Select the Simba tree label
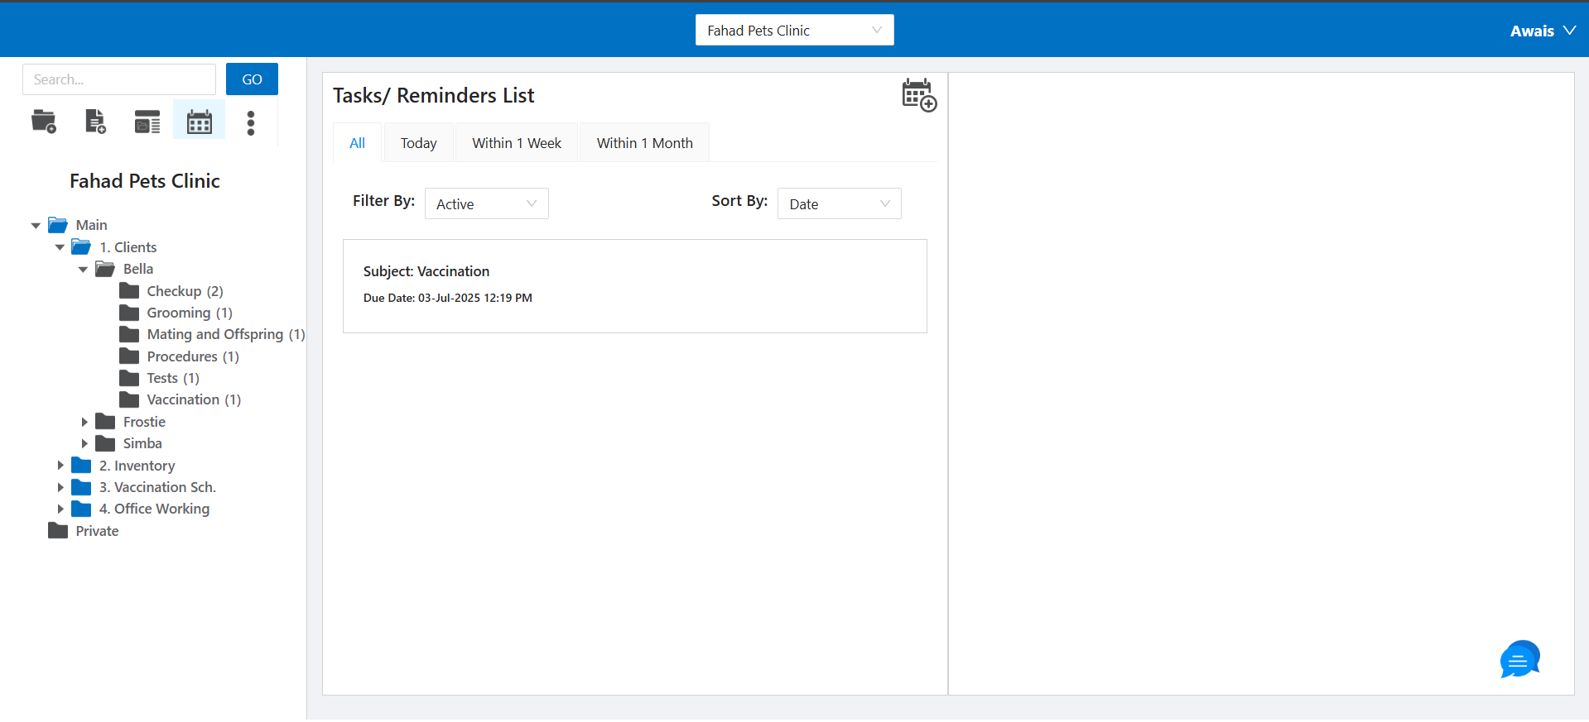Viewport: 1589px width, 722px height. pos(142,443)
